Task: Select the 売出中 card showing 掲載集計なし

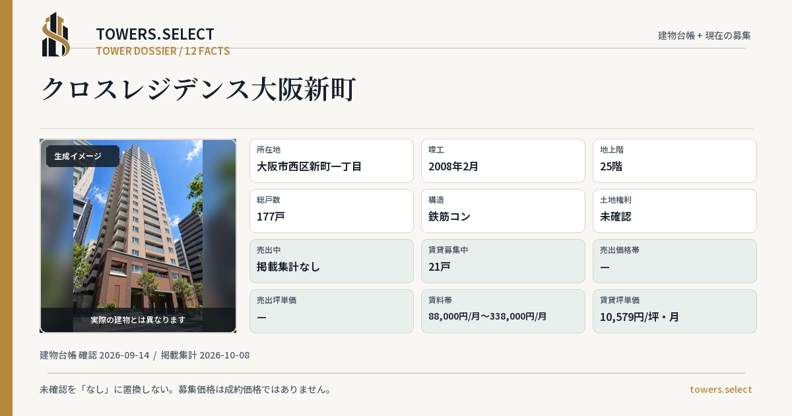Action: 331,261
